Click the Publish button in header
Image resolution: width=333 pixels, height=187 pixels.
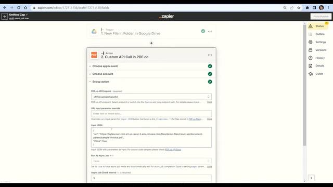tap(321, 16)
